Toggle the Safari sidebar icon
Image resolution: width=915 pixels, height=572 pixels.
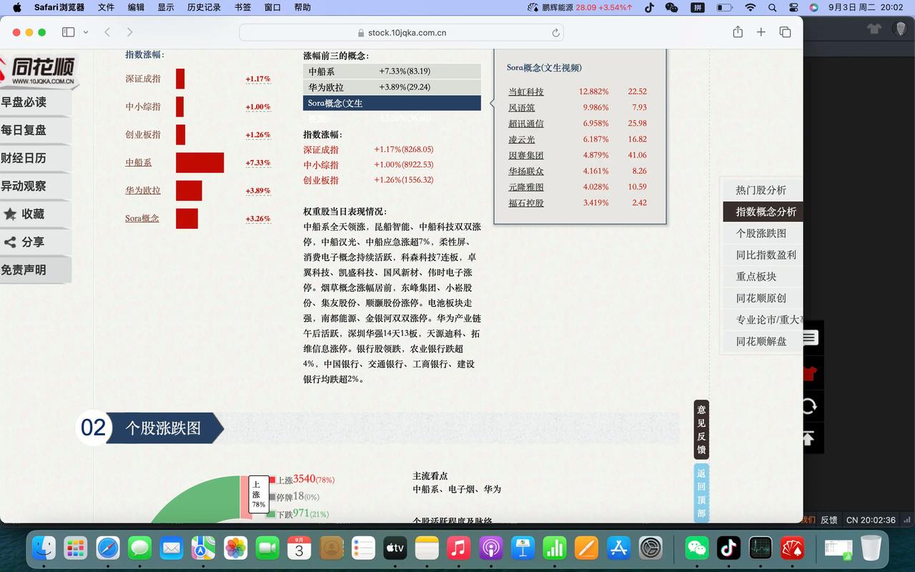(x=68, y=32)
